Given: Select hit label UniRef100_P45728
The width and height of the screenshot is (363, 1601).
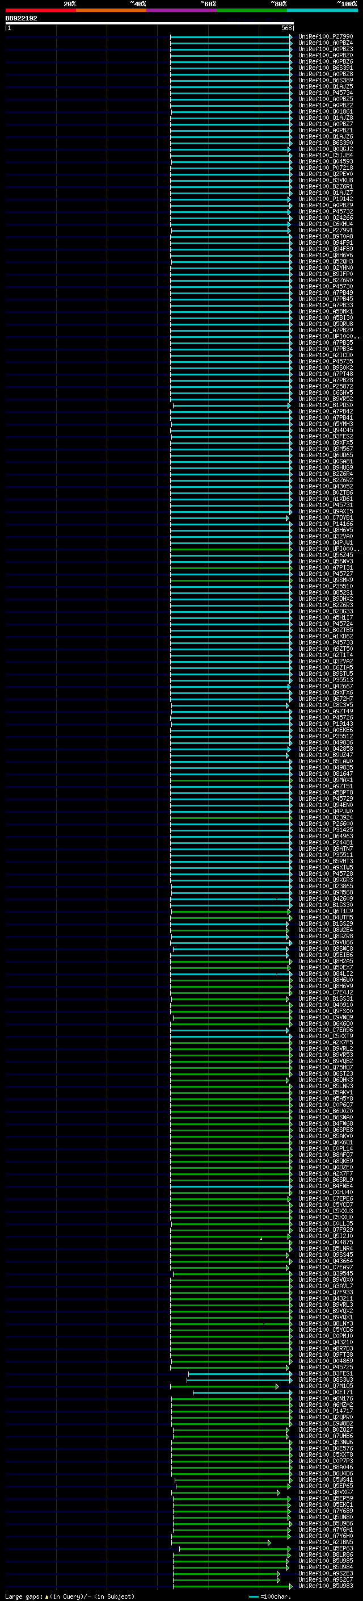Looking at the screenshot, I should tap(325, 874).
